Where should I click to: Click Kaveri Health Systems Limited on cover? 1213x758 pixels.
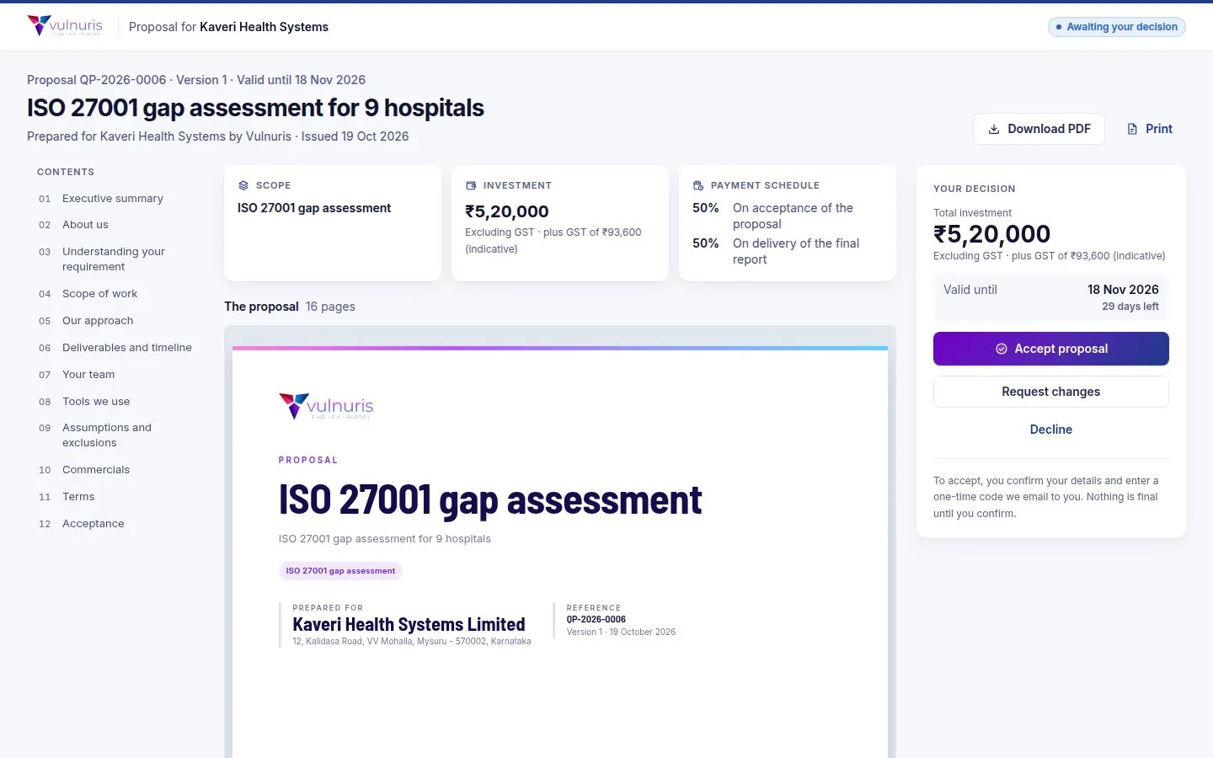(409, 624)
